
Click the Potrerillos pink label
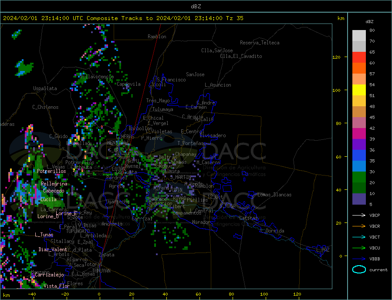(x=51, y=171)
